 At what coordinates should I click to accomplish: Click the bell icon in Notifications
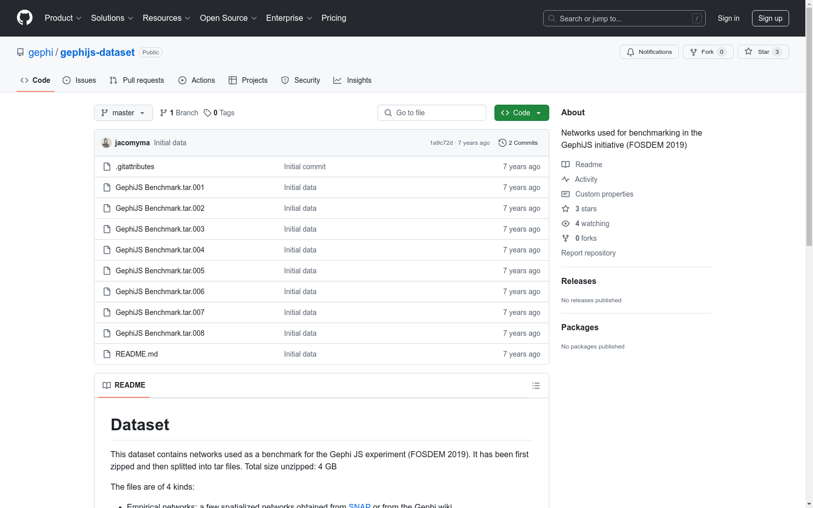pyautogui.click(x=631, y=52)
